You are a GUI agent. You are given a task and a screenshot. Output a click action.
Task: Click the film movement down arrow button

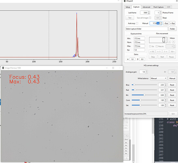[173, 42]
